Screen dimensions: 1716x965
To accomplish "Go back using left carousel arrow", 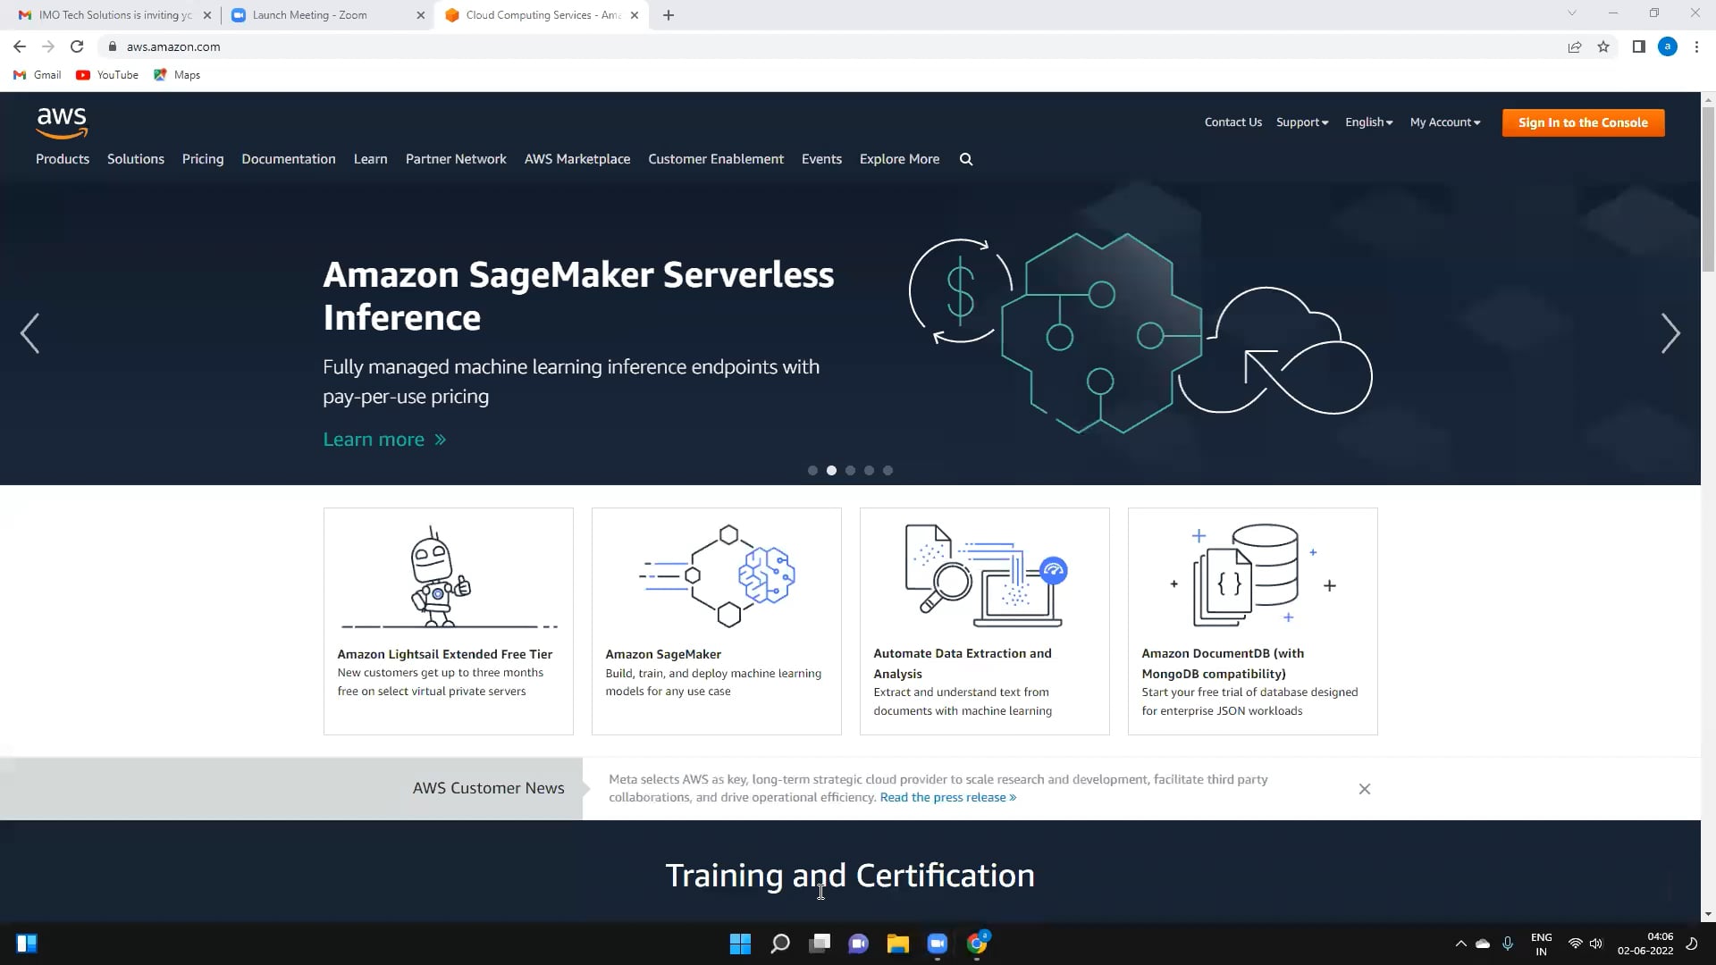I will [x=29, y=333].
